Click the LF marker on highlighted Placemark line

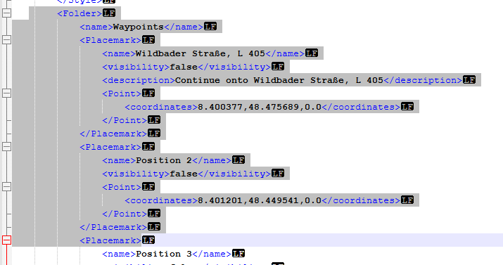pyautogui.click(x=148, y=240)
